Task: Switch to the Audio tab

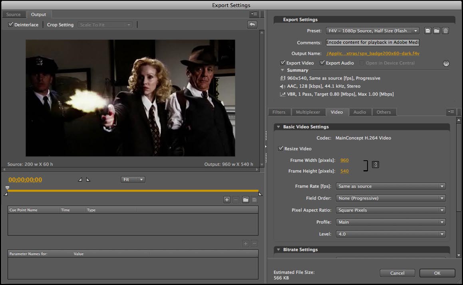Action: (360, 112)
